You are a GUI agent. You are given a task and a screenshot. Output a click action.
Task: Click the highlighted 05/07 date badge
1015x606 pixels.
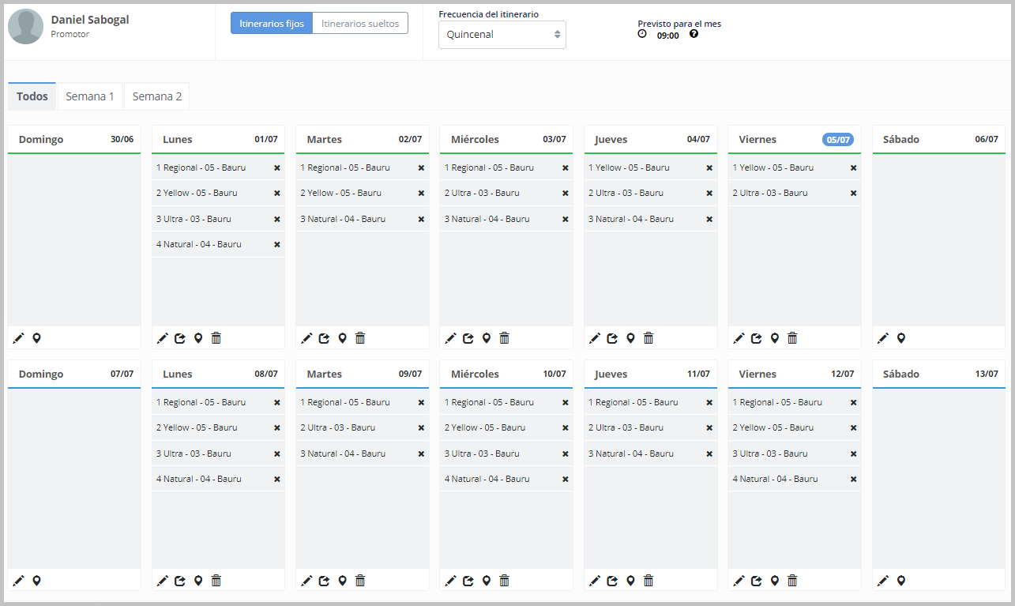coord(837,140)
